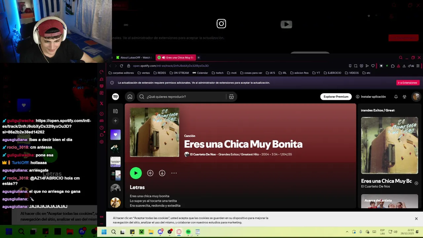The width and height of the screenshot is (423, 238).
Task: Click Ir a Extensiones button
Action: [407, 83]
